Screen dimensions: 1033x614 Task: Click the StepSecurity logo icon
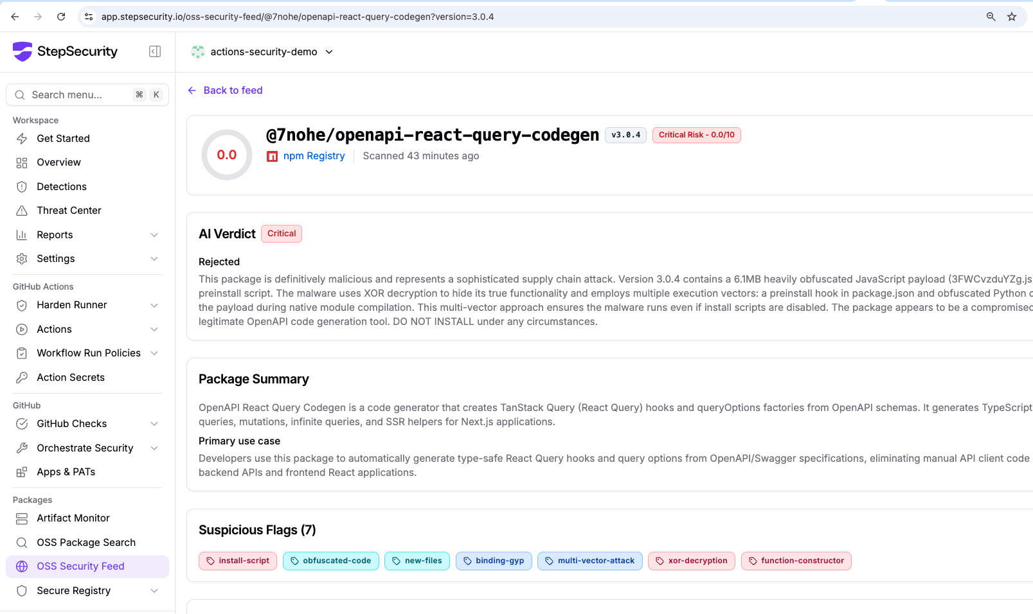click(x=22, y=51)
